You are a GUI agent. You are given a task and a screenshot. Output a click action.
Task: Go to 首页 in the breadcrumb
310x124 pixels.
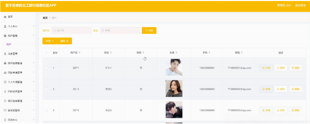point(45,18)
